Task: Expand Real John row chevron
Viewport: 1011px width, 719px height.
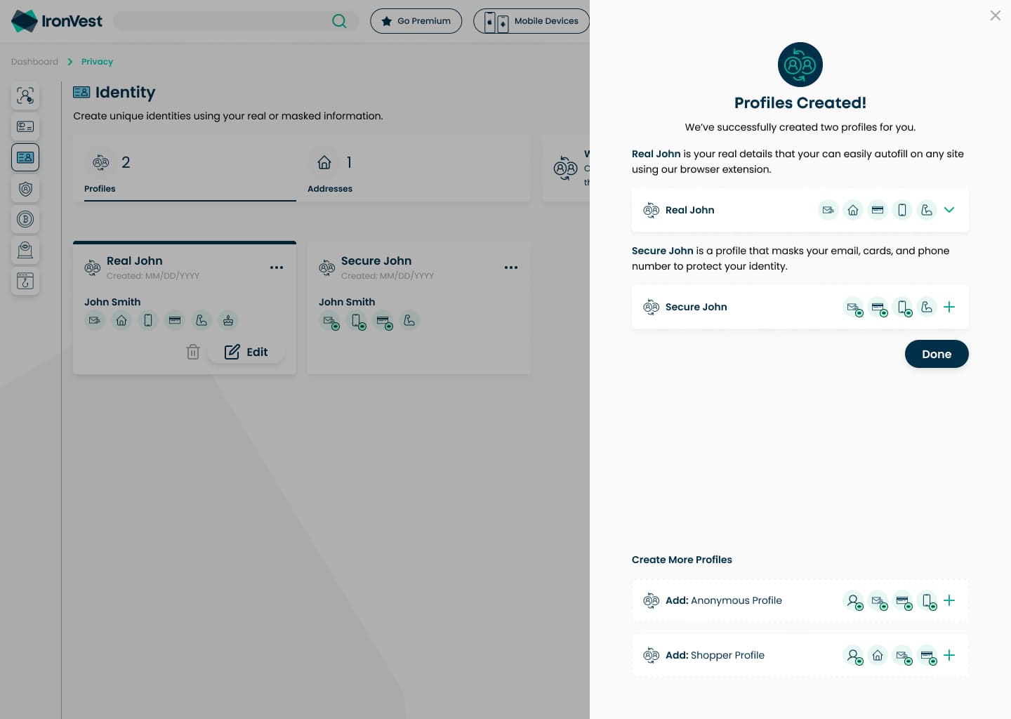Action: click(949, 210)
